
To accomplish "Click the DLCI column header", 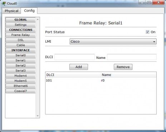I will tap(73, 75).
